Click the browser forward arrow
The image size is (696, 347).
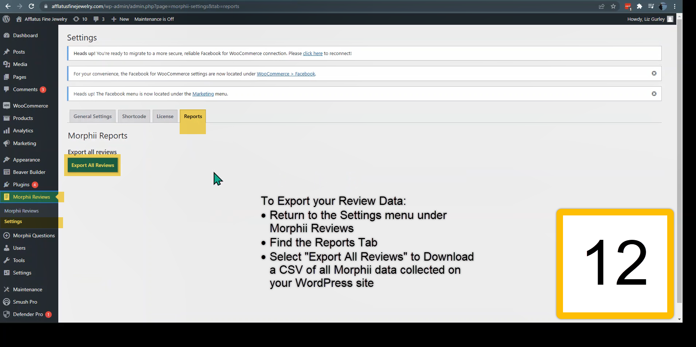[x=20, y=6]
